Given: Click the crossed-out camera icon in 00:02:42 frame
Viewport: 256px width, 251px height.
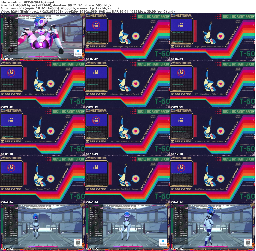Looking at the screenshot, I should 96,25.
